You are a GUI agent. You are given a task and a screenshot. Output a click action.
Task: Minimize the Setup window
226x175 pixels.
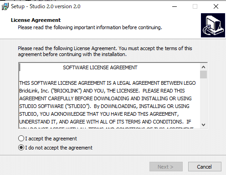(x=175, y=6)
